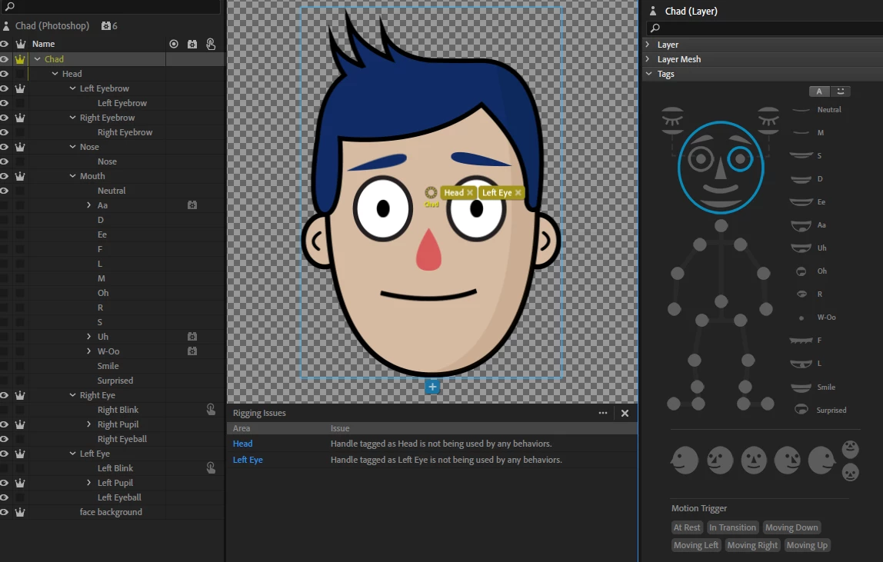Expand the Layer Mesh section
This screenshot has width=883, height=562.
pyautogui.click(x=648, y=58)
